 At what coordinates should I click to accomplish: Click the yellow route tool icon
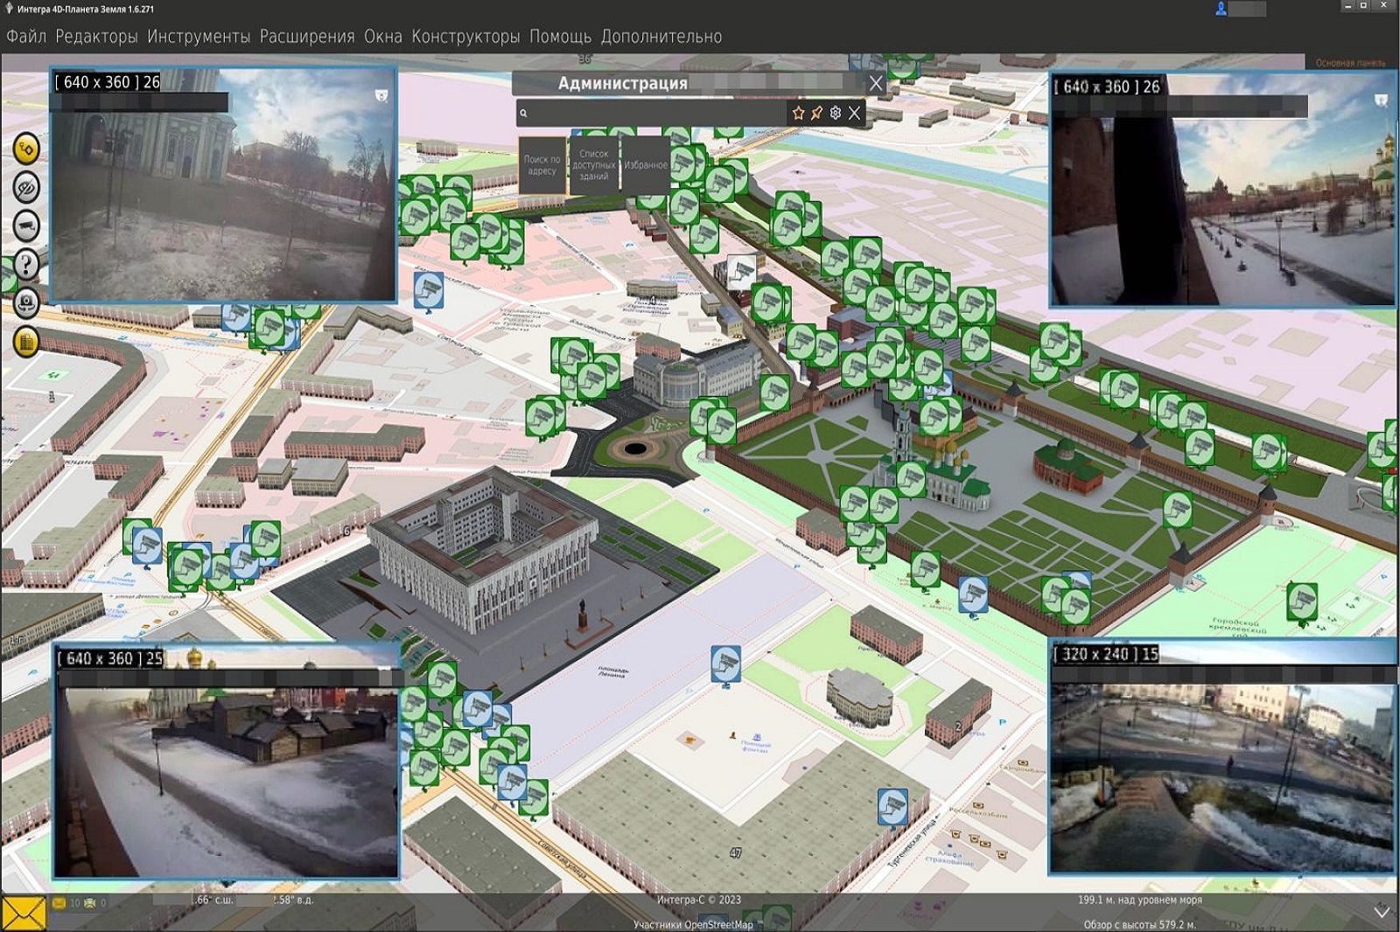tap(26, 150)
